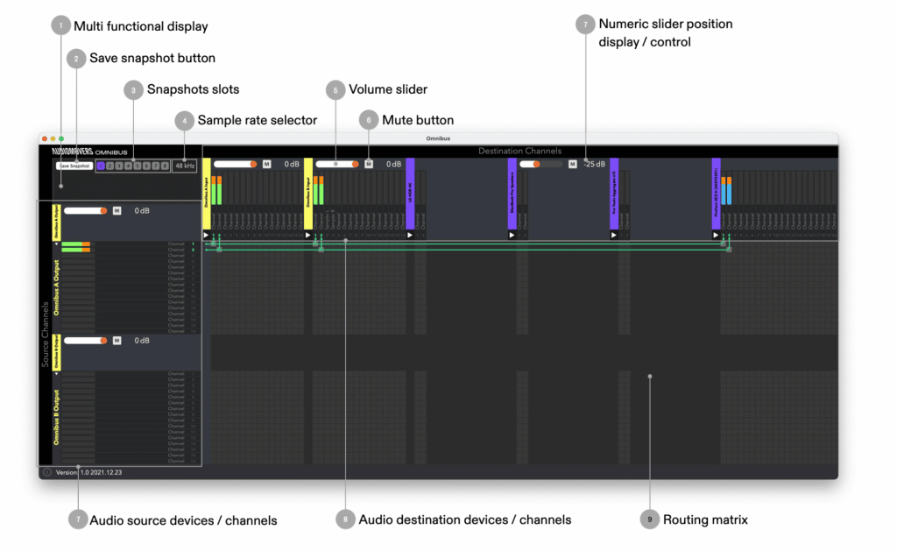897x551 pixels.
Task: Click the Save Snapshot button
Action: tap(74, 166)
